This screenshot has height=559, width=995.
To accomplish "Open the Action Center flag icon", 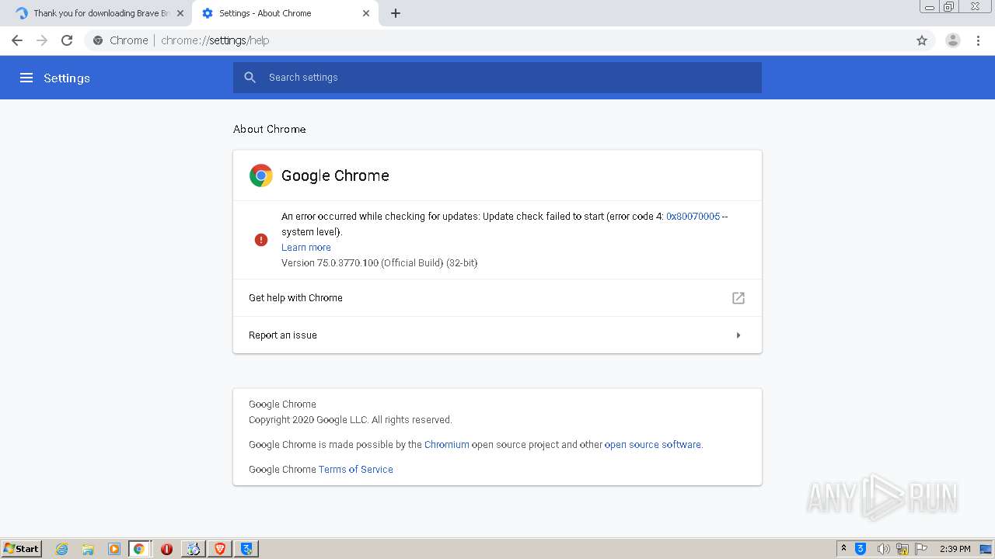I will [x=921, y=549].
